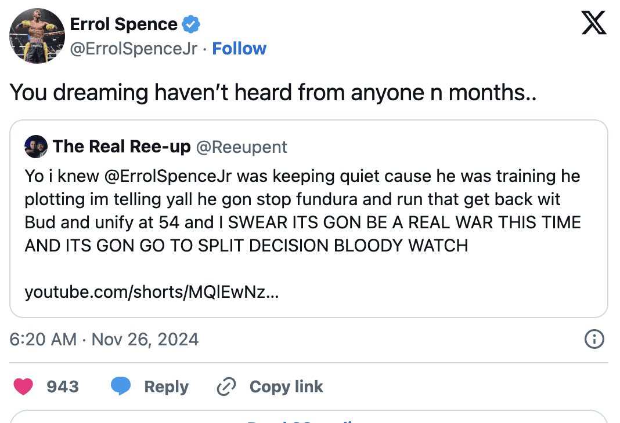This screenshot has height=423, width=620.
Task: Click the X logo in the corner
Action: click(x=593, y=24)
